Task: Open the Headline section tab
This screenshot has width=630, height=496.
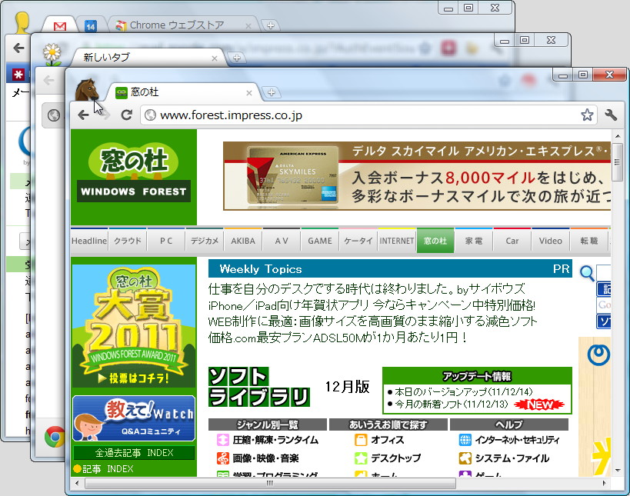Action: click(88, 240)
